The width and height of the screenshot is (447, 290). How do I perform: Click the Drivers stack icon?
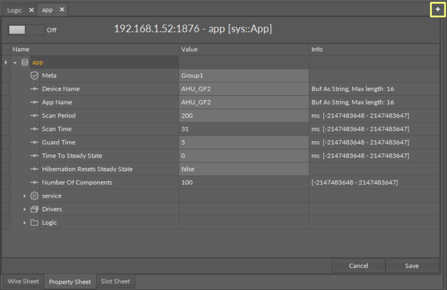click(35, 209)
